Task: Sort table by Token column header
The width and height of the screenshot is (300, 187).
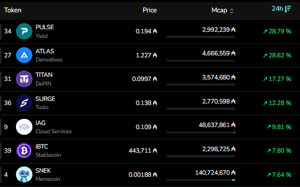Action: click(x=13, y=10)
